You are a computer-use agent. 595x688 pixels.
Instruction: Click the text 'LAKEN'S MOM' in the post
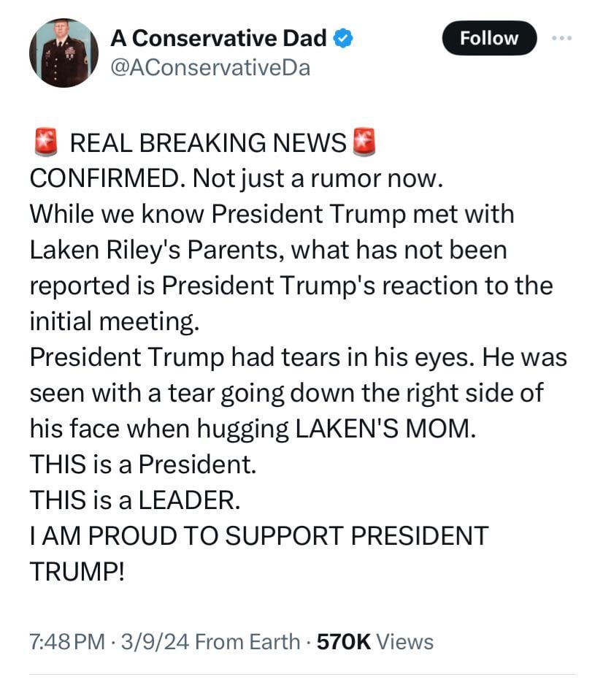tap(383, 429)
